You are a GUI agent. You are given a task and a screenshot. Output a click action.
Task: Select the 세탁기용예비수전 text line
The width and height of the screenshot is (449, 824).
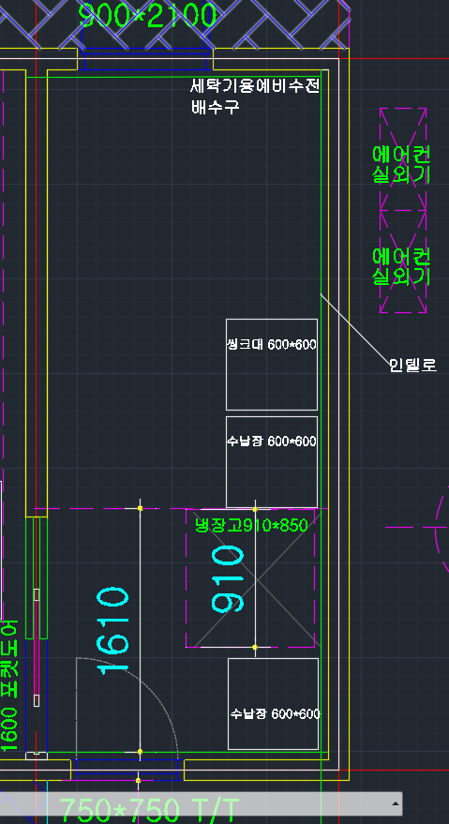255,85
